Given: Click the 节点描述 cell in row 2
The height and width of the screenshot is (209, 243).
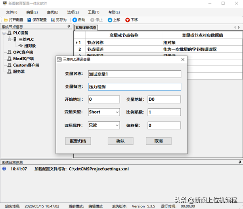Looking at the screenshot, I should tap(124, 49).
